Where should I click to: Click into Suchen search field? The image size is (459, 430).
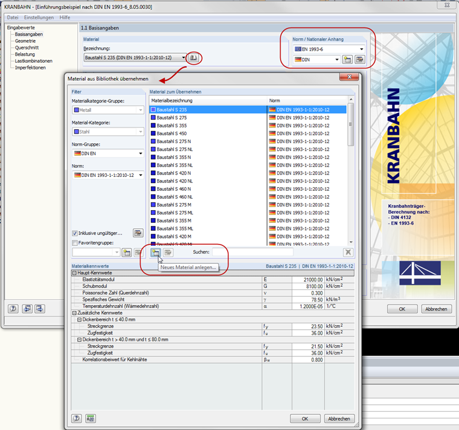252,252
